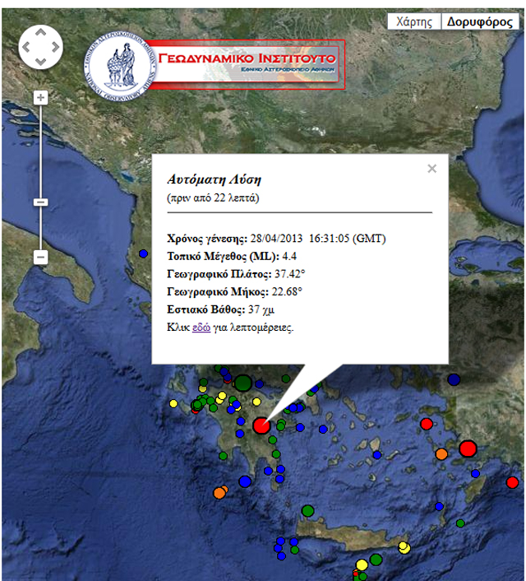
Task: Select the orange marker beside the large red one
Action: pos(441,453)
